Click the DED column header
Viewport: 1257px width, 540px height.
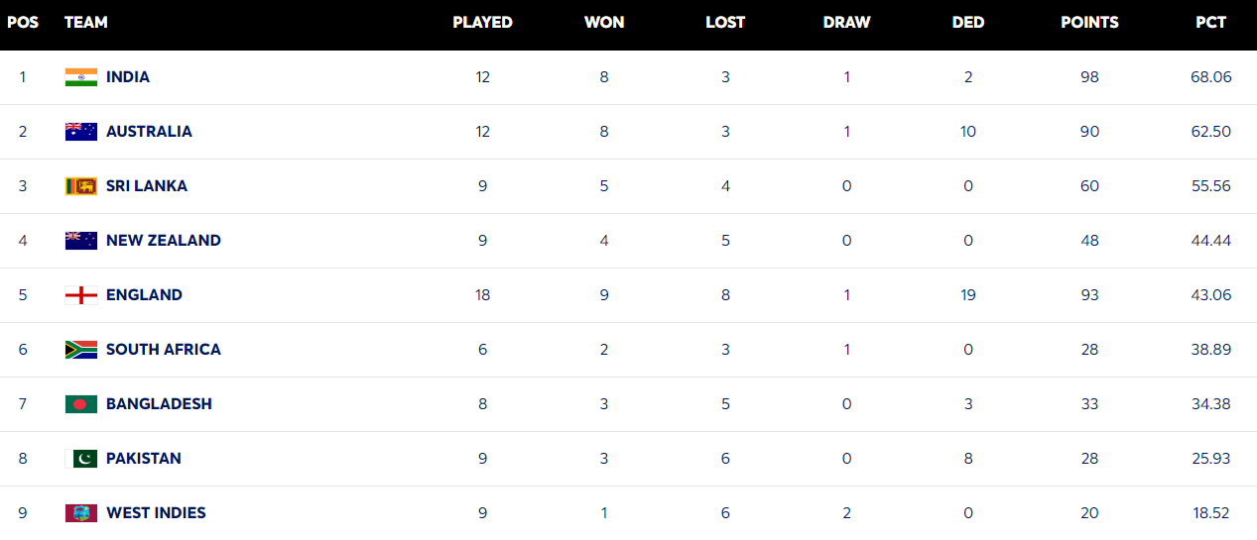[968, 23]
